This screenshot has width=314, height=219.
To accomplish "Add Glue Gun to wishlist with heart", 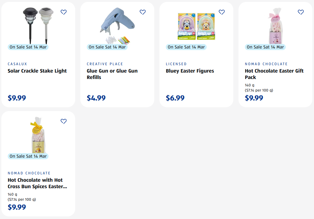I will [143, 12].
